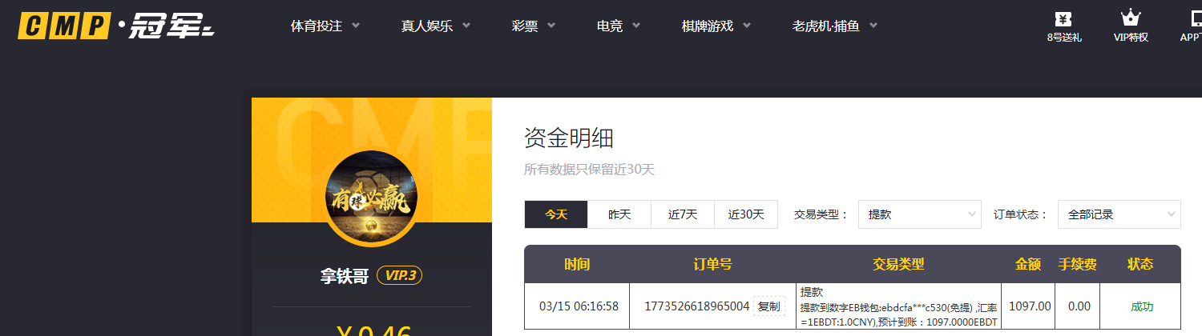
Task: Open the 彩票 menu
Action: 524,26
